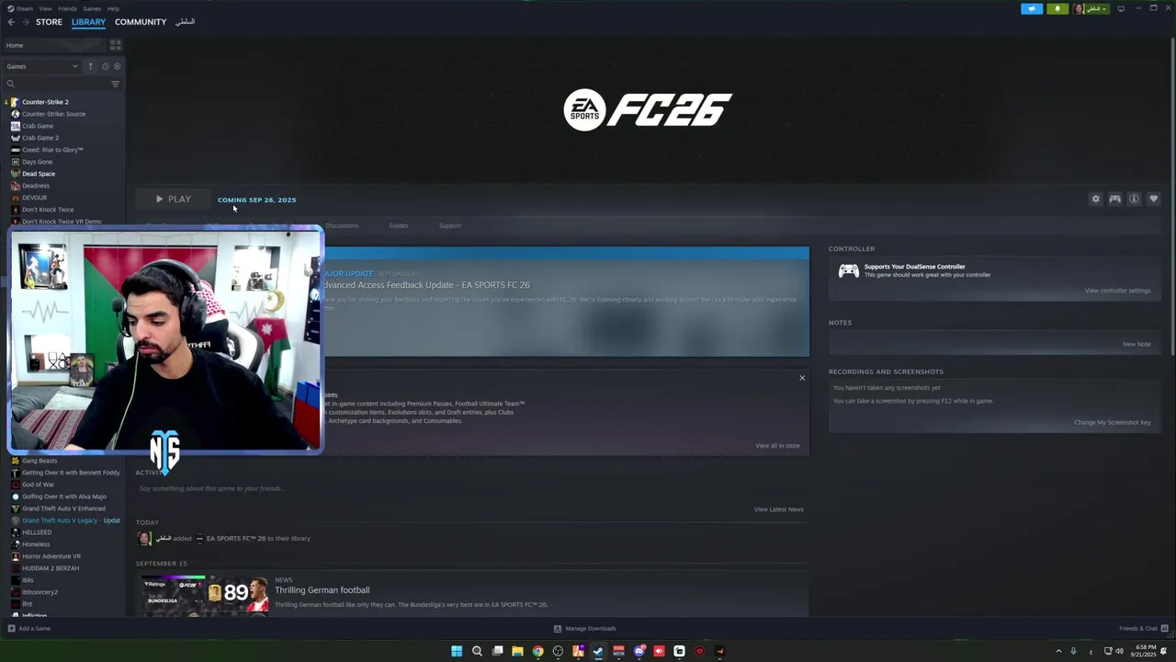Open Google Chrome from the taskbar
1176x662 pixels.
click(537, 651)
